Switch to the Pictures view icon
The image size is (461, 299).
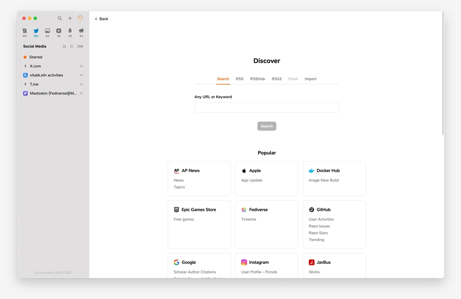click(47, 31)
